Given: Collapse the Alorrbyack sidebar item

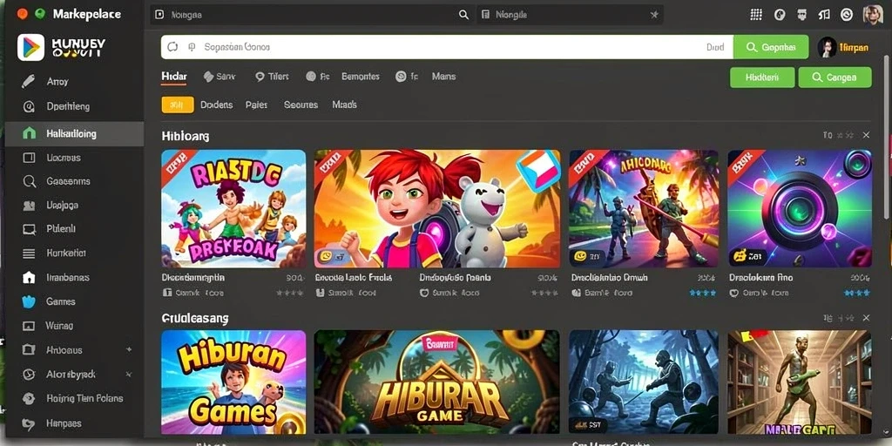Looking at the screenshot, I should 129,375.
